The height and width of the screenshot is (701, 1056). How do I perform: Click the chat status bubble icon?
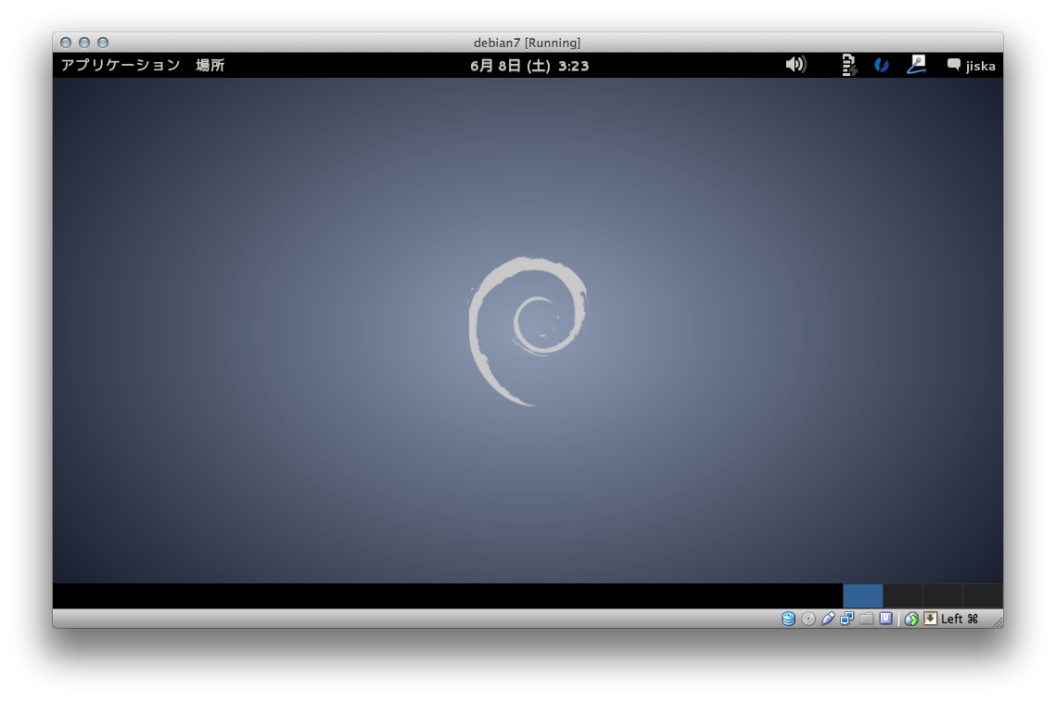[954, 65]
